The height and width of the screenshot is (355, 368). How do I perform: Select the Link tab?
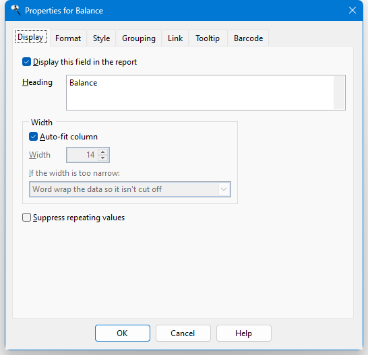[x=175, y=38]
